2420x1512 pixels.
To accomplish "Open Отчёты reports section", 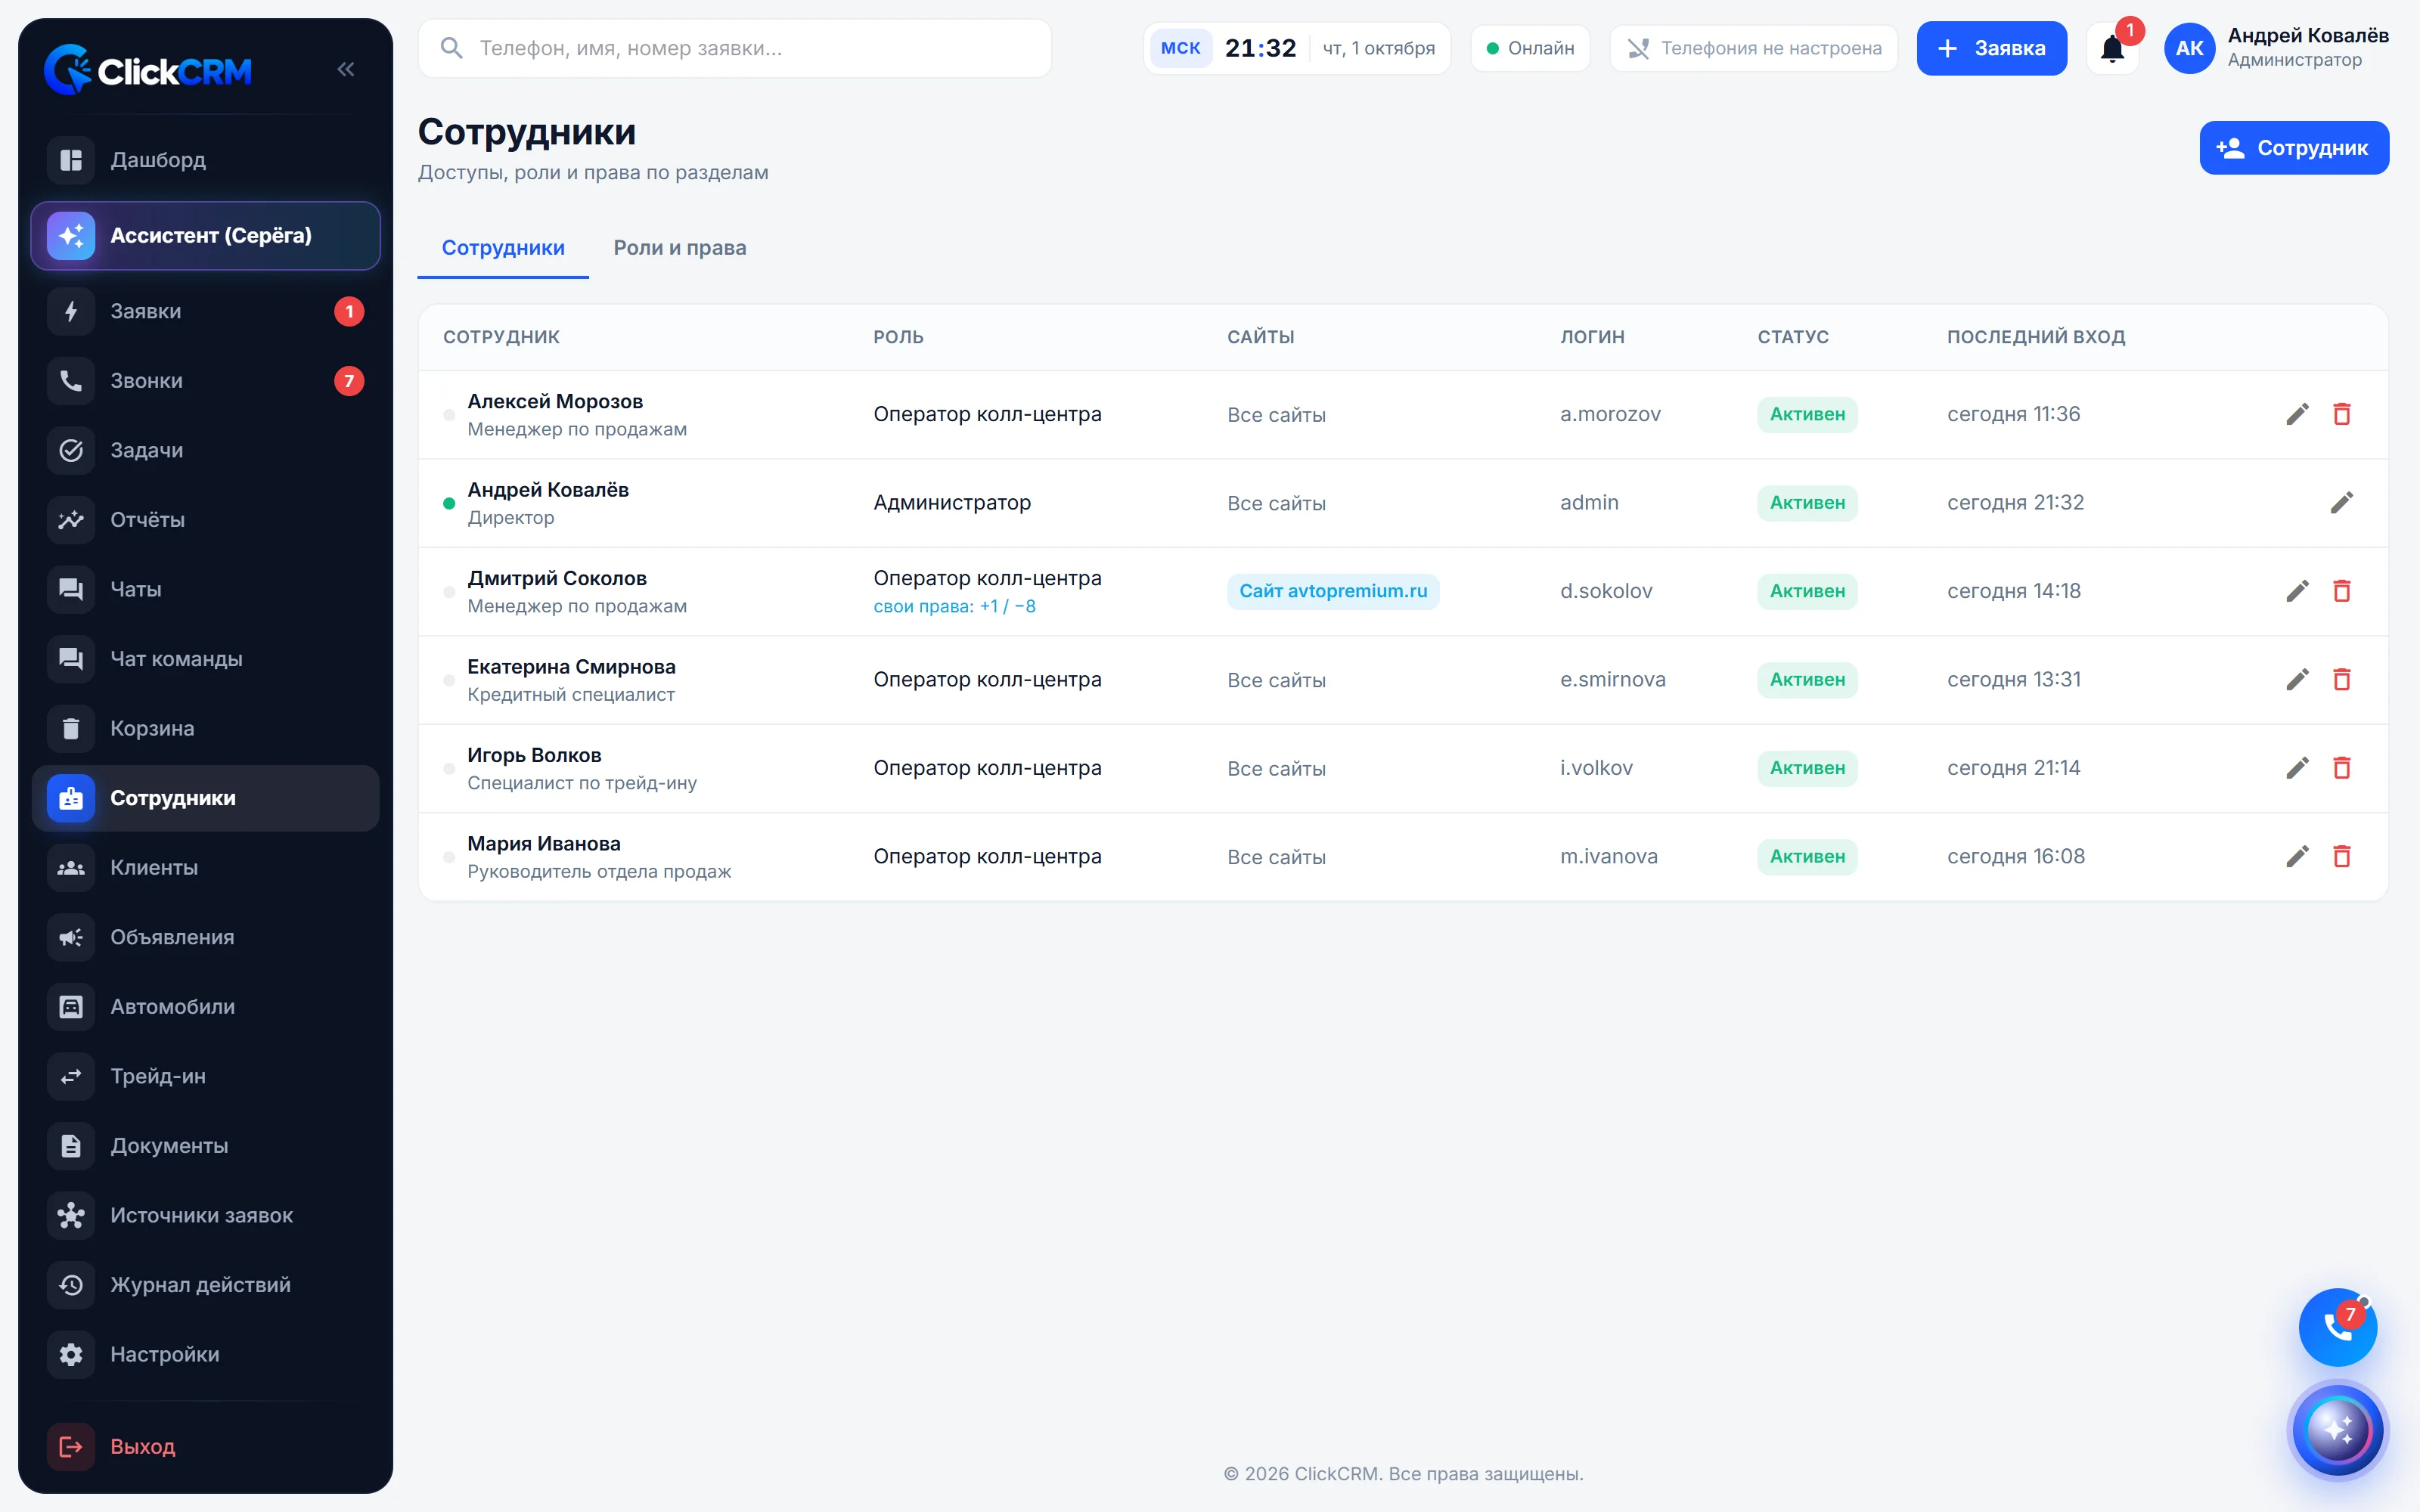I will pos(205,520).
